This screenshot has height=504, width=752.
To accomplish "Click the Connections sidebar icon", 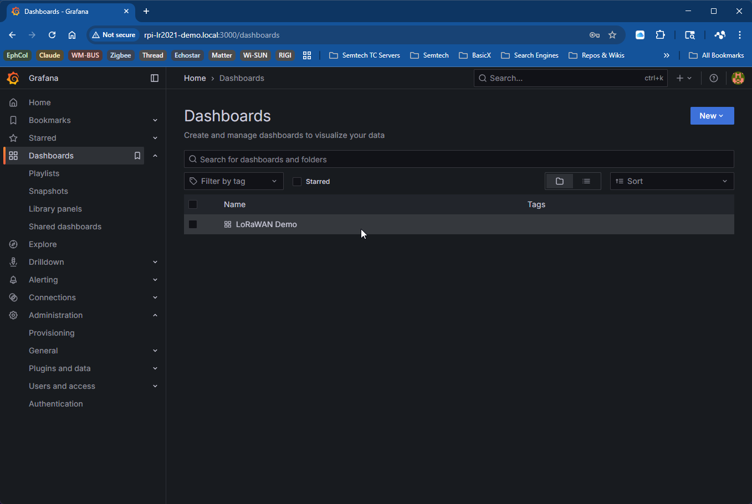I will 13,297.
